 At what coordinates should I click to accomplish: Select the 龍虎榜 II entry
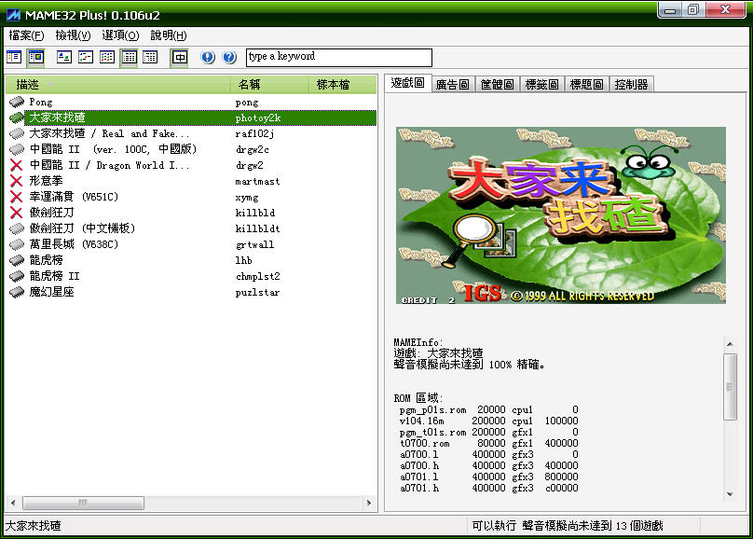click(x=55, y=276)
